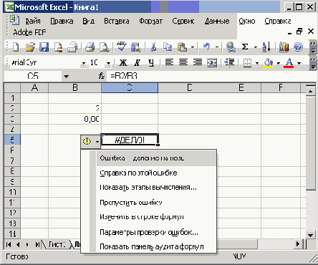The image size is (318, 265).
Task: Open the Правка menu
Action: (62, 21)
